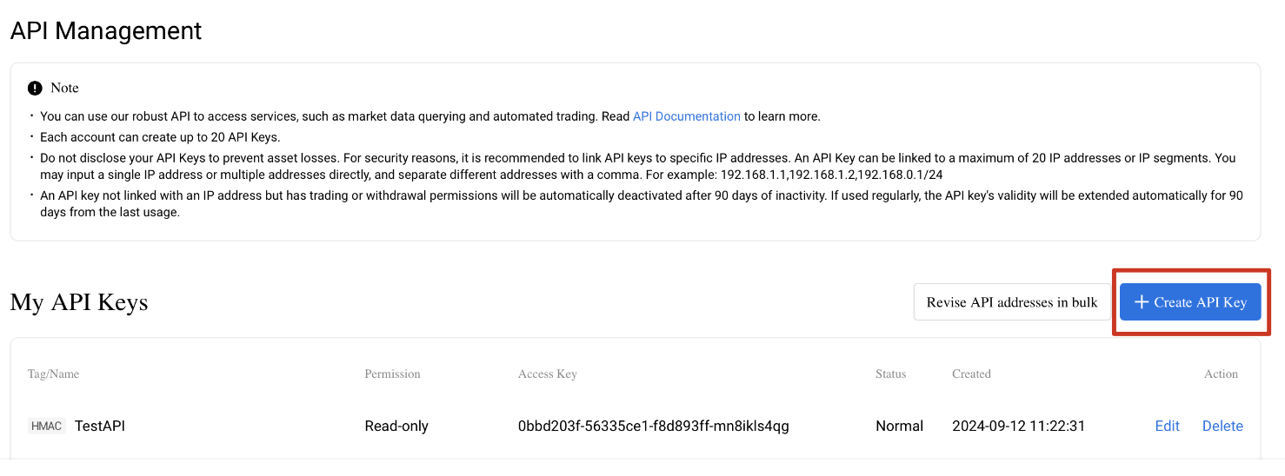Click the My API Keys heading
1285x476 pixels.
79,302
